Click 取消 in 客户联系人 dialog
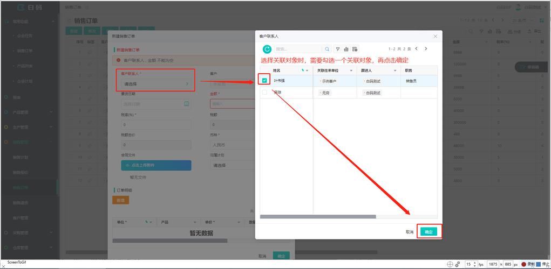Screen dimensions: 551x269 coord(410,232)
